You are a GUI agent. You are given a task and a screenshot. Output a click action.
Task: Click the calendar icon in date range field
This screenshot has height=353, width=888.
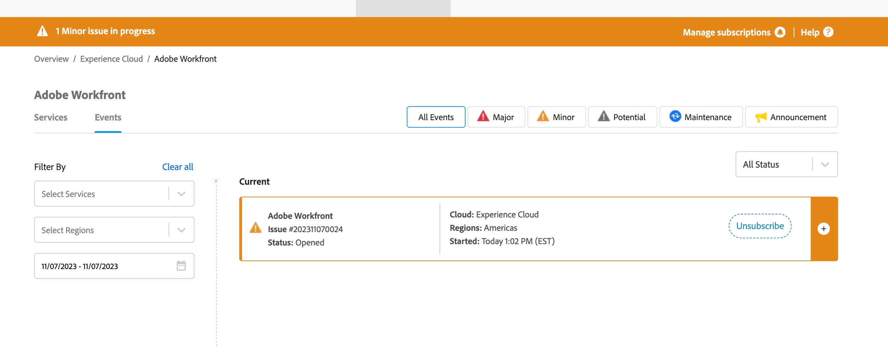coord(181,266)
